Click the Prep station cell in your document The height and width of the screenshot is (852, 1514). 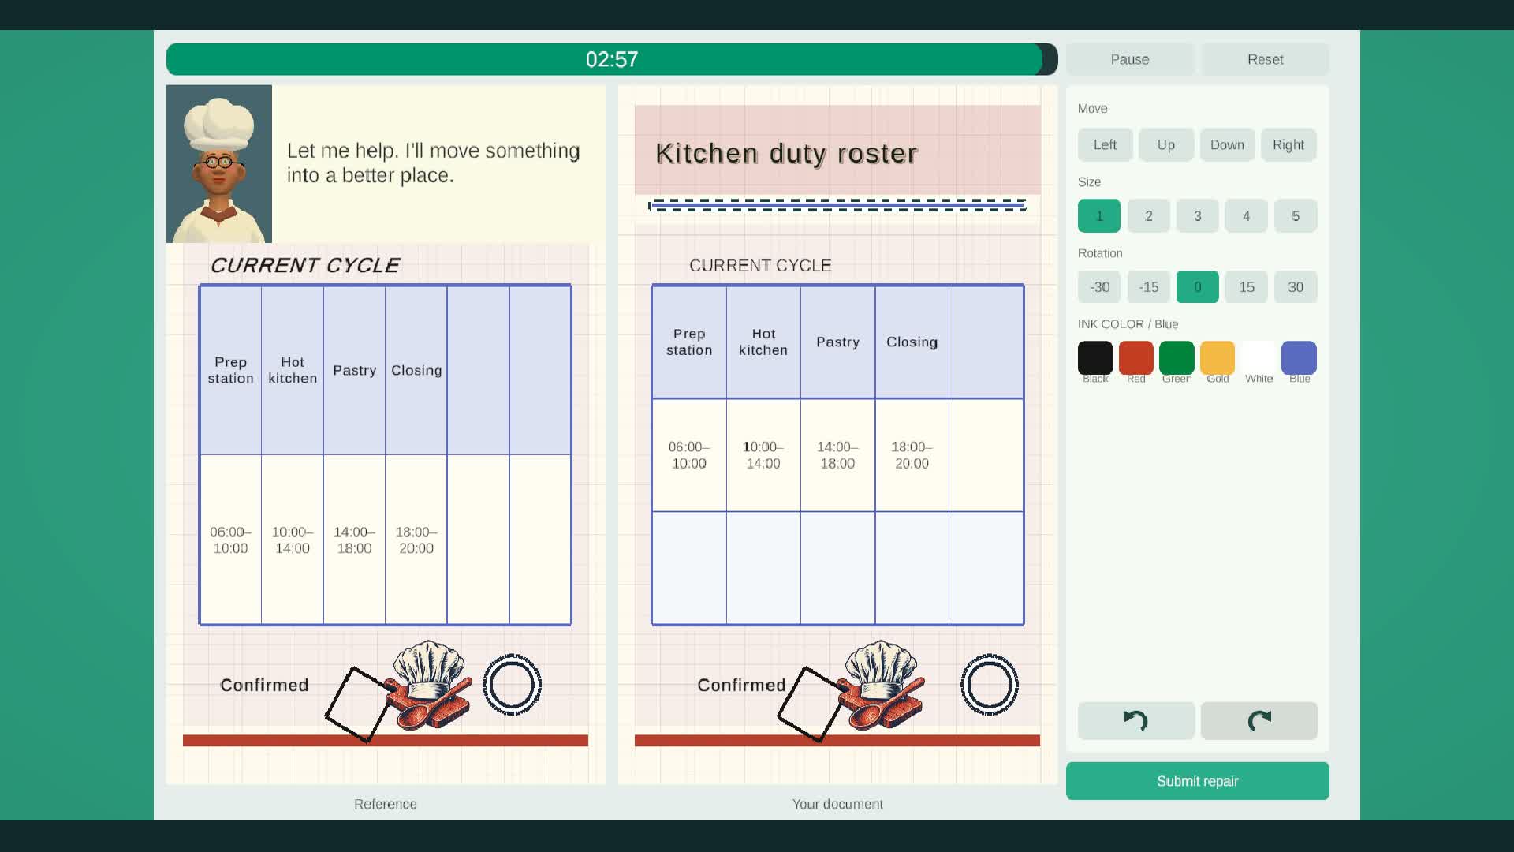coord(689,342)
